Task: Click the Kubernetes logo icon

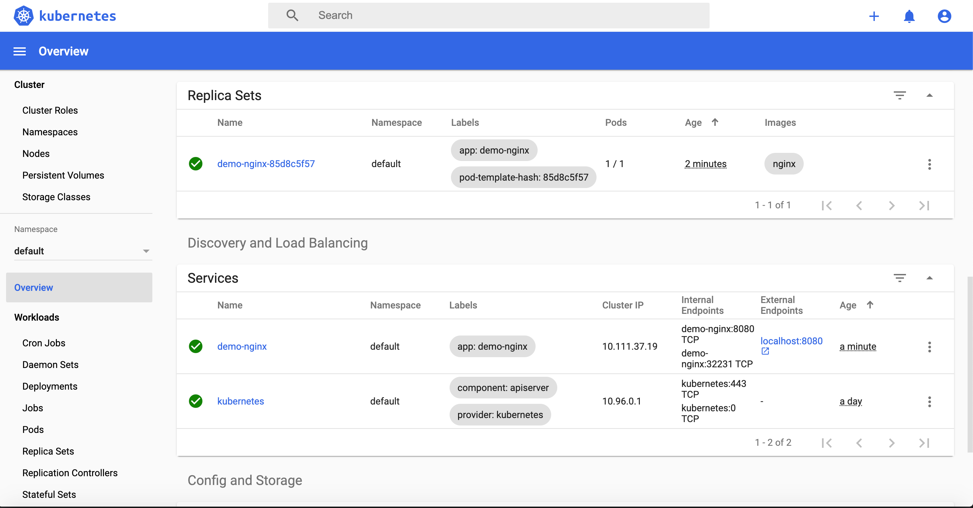Action: tap(23, 16)
